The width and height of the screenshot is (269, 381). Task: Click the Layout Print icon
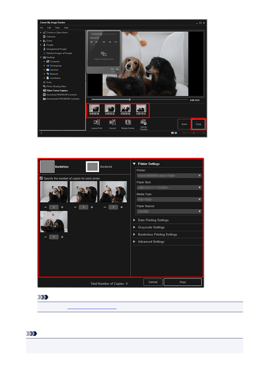click(97, 122)
